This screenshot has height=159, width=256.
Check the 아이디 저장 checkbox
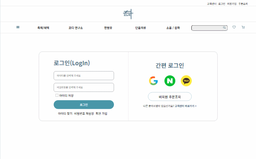coord(57,95)
